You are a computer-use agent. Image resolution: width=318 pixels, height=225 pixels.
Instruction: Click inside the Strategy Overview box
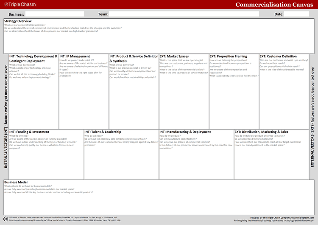point(159,40)
